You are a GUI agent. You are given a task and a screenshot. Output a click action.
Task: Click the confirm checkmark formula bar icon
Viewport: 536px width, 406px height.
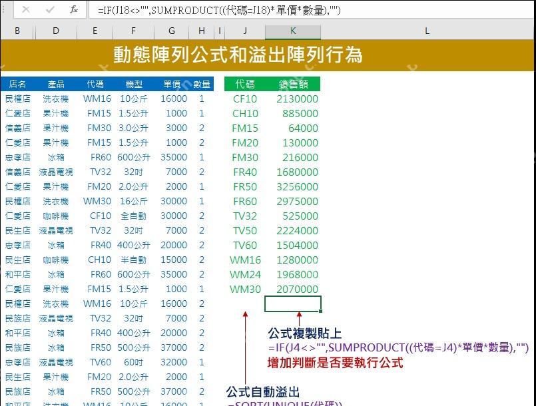(x=50, y=9)
